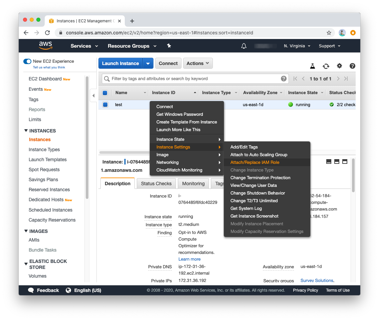Screen dimensions: 379x320
Task: Click the pin shortcuts icon in navbar
Action: tap(169, 46)
